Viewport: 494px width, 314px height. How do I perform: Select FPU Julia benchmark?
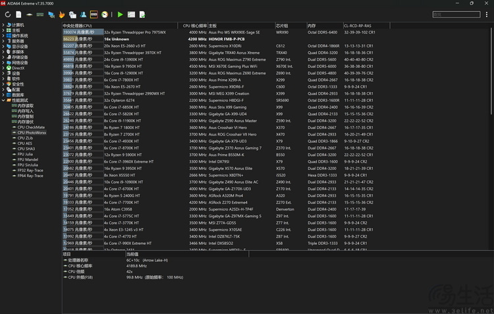click(x=25, y=154)
